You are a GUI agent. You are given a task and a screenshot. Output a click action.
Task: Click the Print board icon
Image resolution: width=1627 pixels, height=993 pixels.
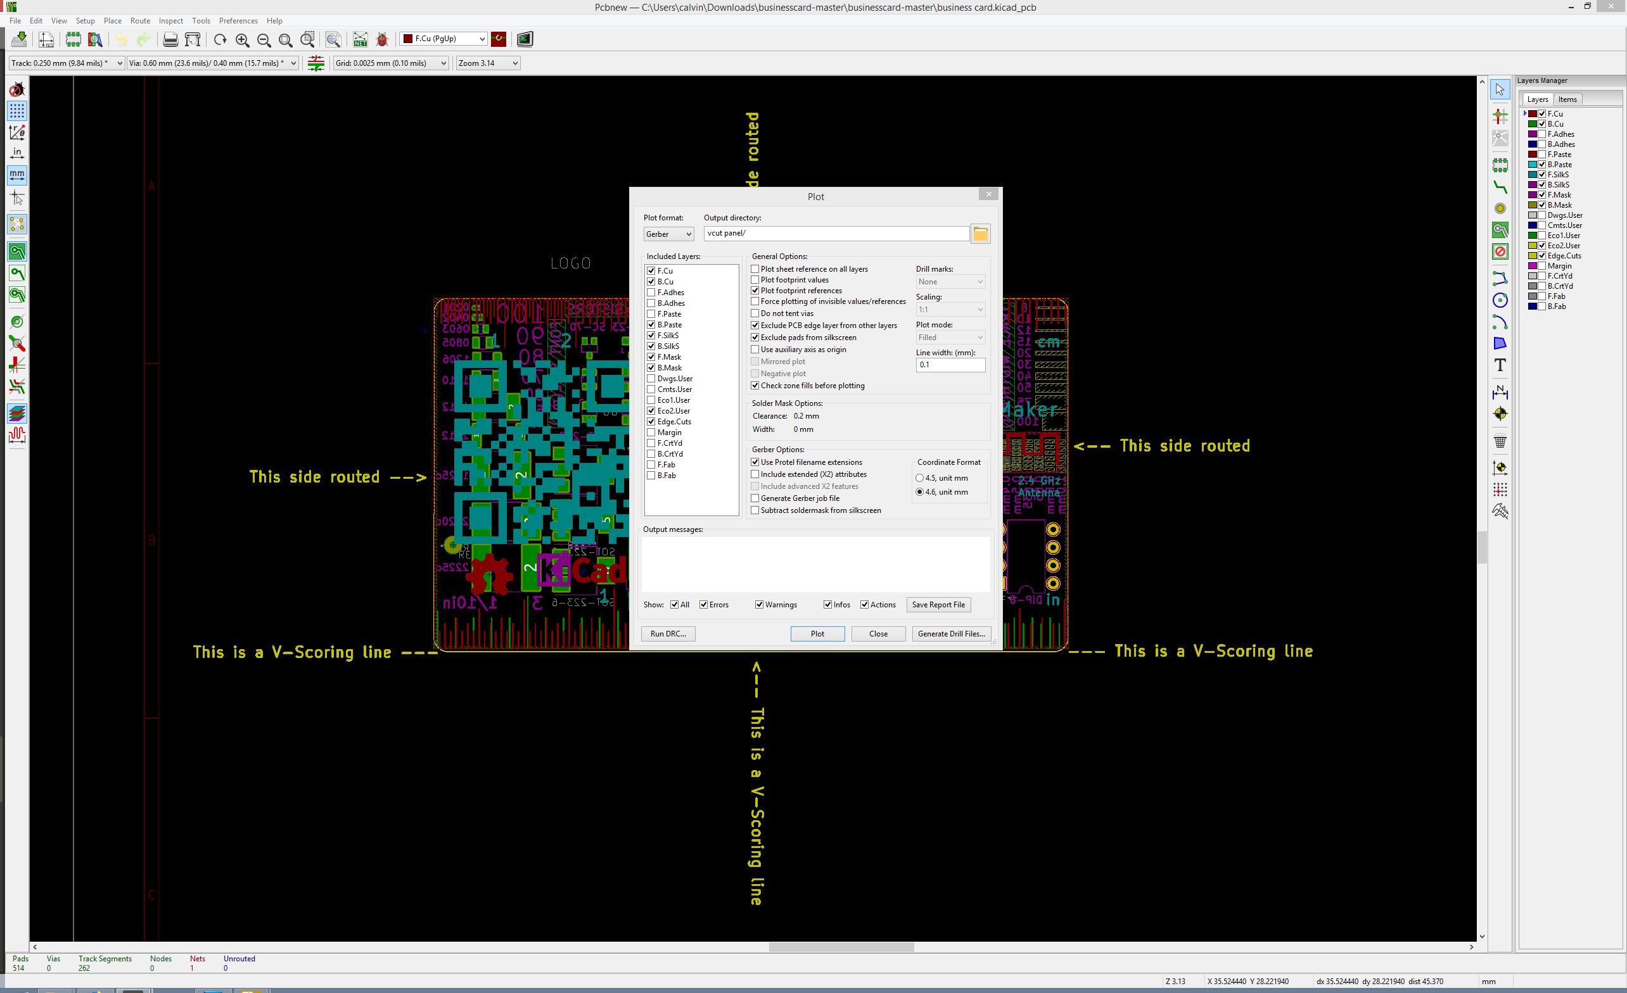tap(170, 40)
